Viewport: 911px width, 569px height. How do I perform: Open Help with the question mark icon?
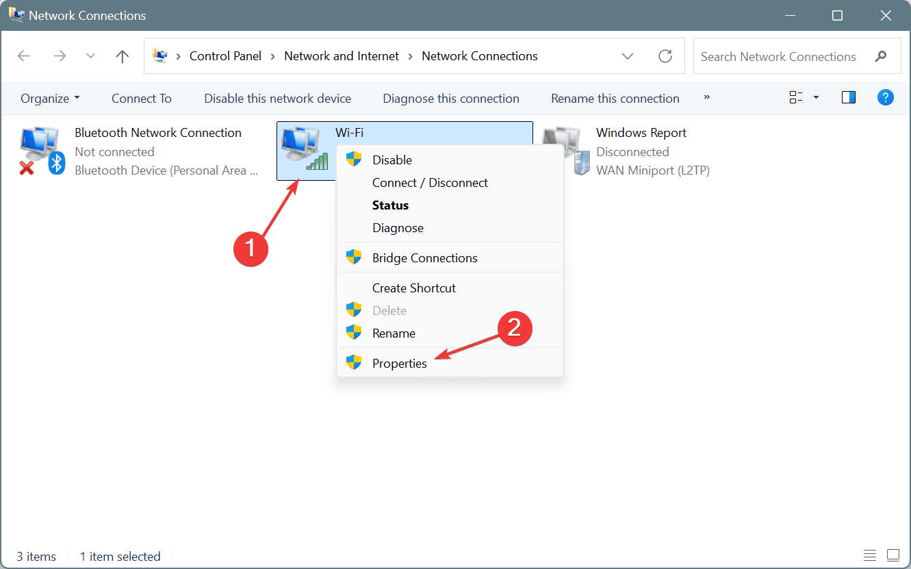point(886,97)
